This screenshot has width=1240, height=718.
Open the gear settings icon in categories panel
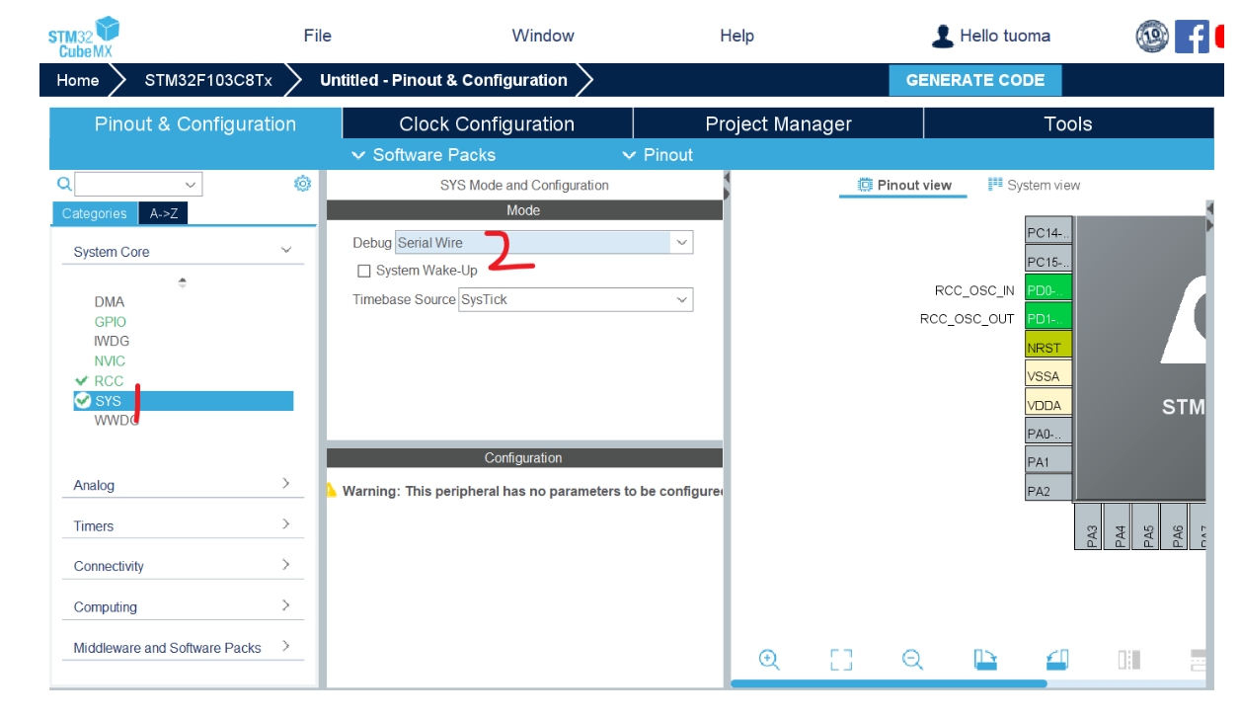pos(303,184)
